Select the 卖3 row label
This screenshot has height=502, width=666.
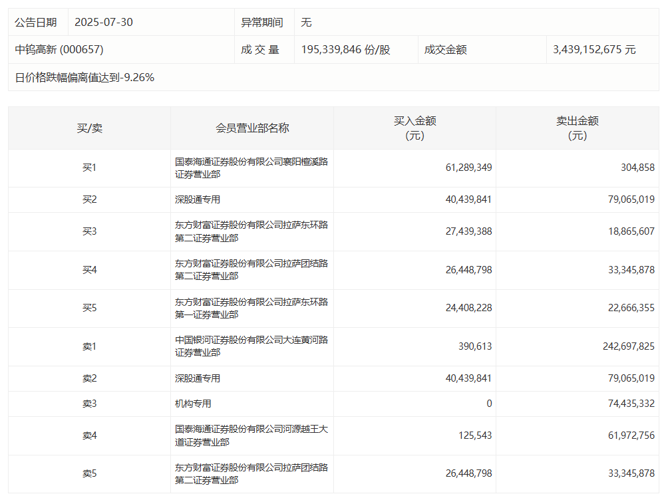[90, 404]
